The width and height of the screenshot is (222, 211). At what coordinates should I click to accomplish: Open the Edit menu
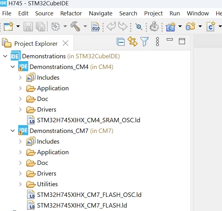(23, 13)
